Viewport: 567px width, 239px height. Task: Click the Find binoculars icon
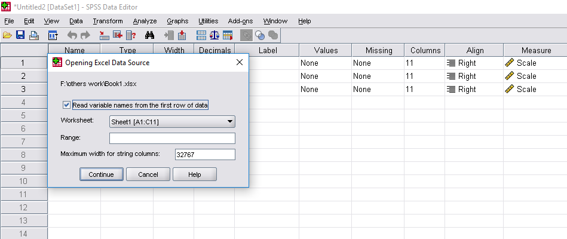(x=149, y=35)
